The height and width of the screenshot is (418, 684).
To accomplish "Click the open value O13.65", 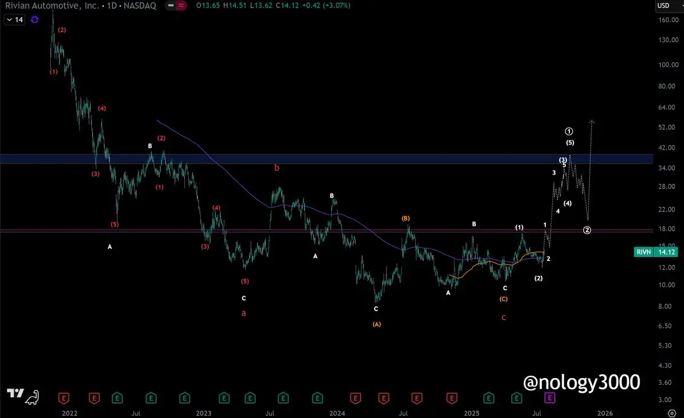I will click(208, 6).
